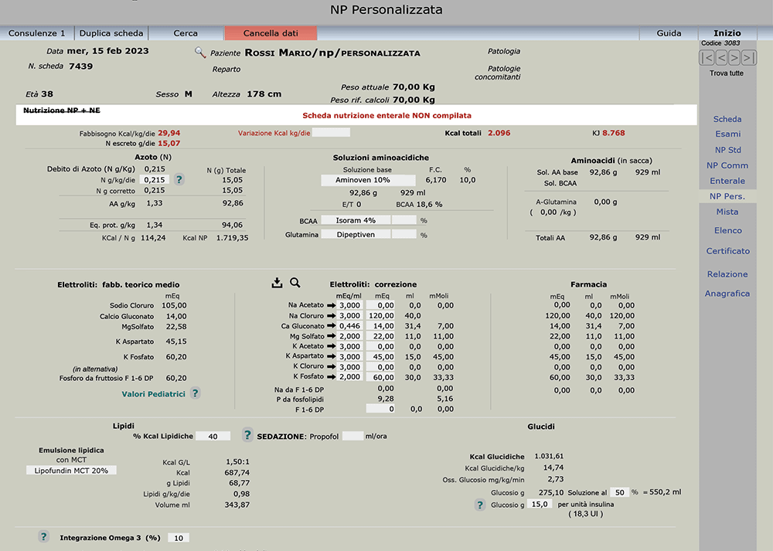Open help icon beside N g/kg/die

click(x=179, y=180)
